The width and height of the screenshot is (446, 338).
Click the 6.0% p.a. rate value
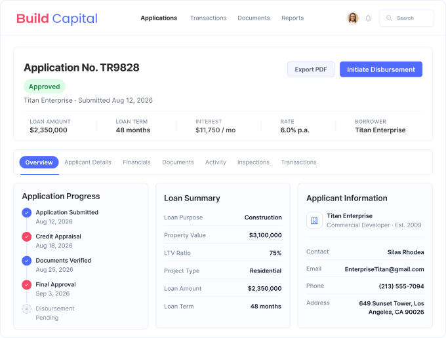click(x=294, y=130)
